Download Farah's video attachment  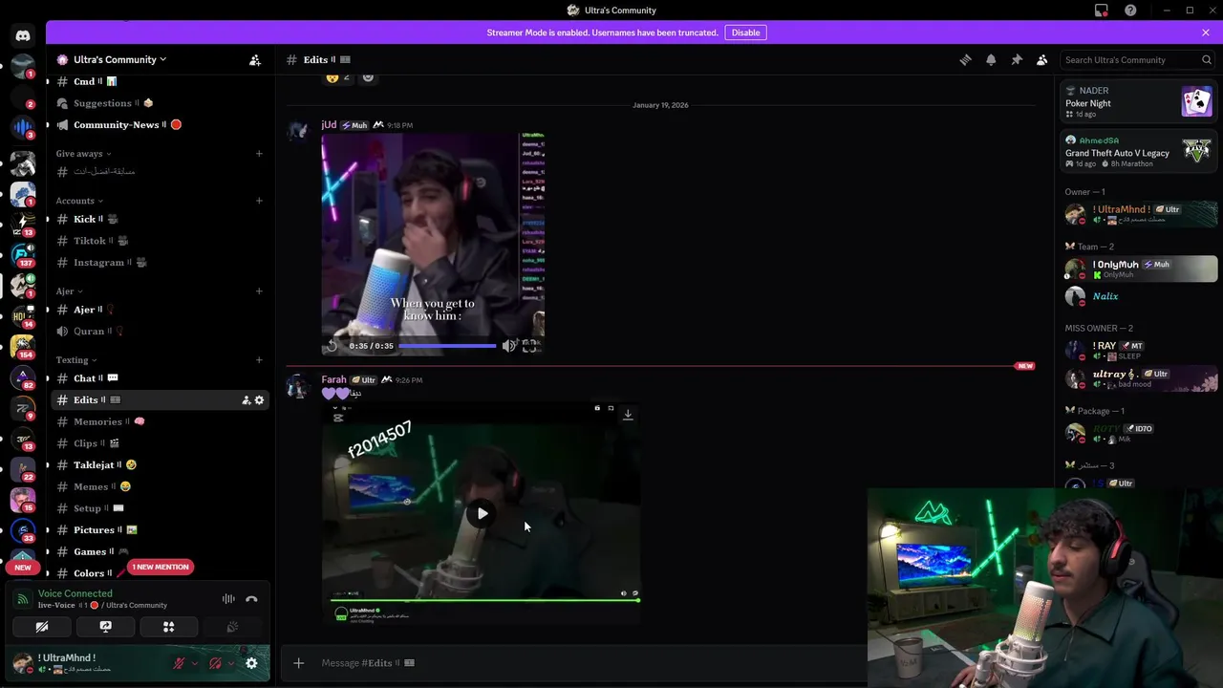(x=628, y=414)
